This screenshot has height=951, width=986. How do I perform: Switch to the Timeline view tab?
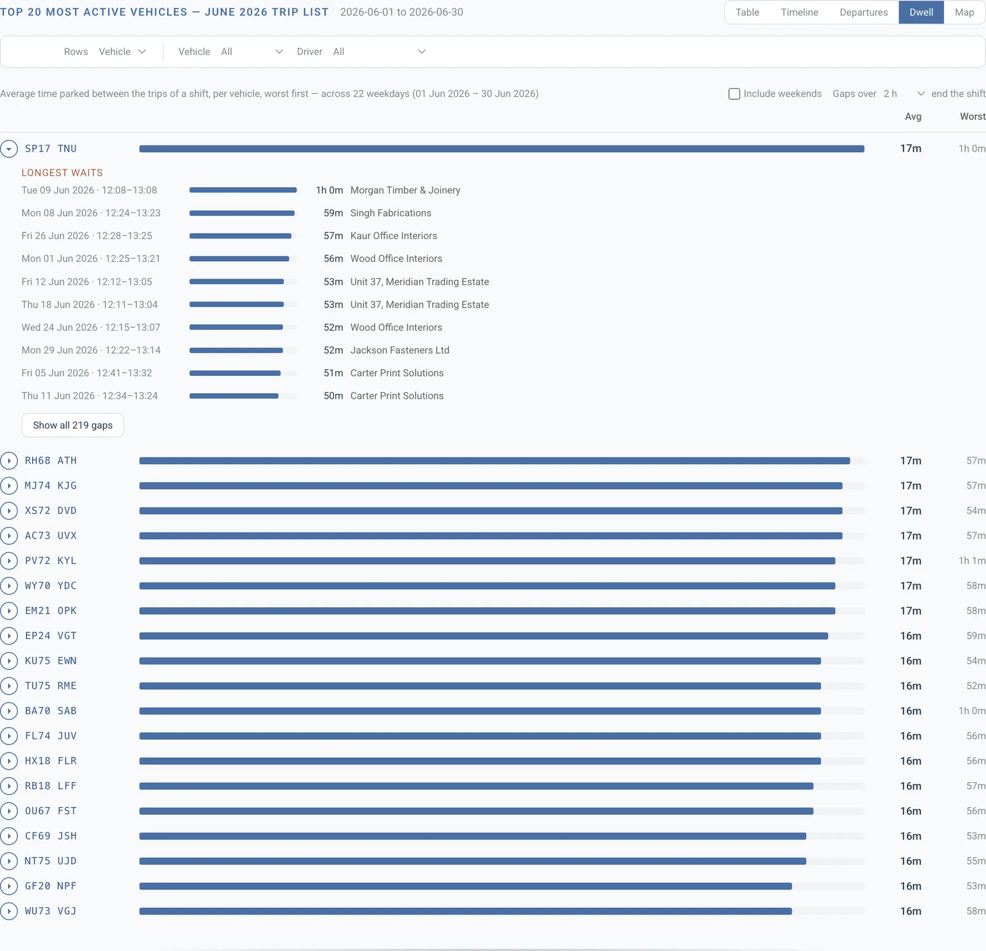(799, 12)
